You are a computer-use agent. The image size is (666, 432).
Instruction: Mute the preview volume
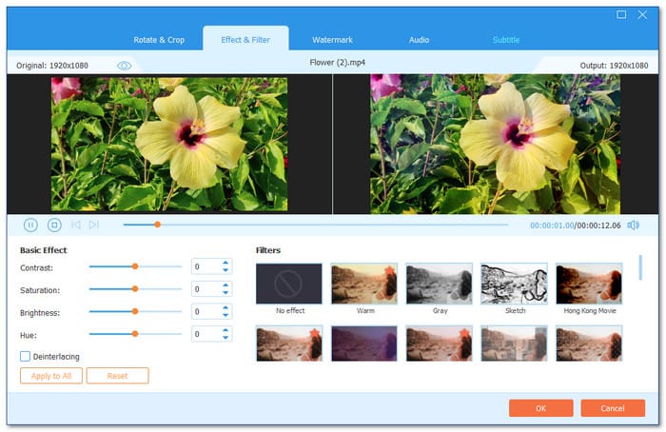633,226
